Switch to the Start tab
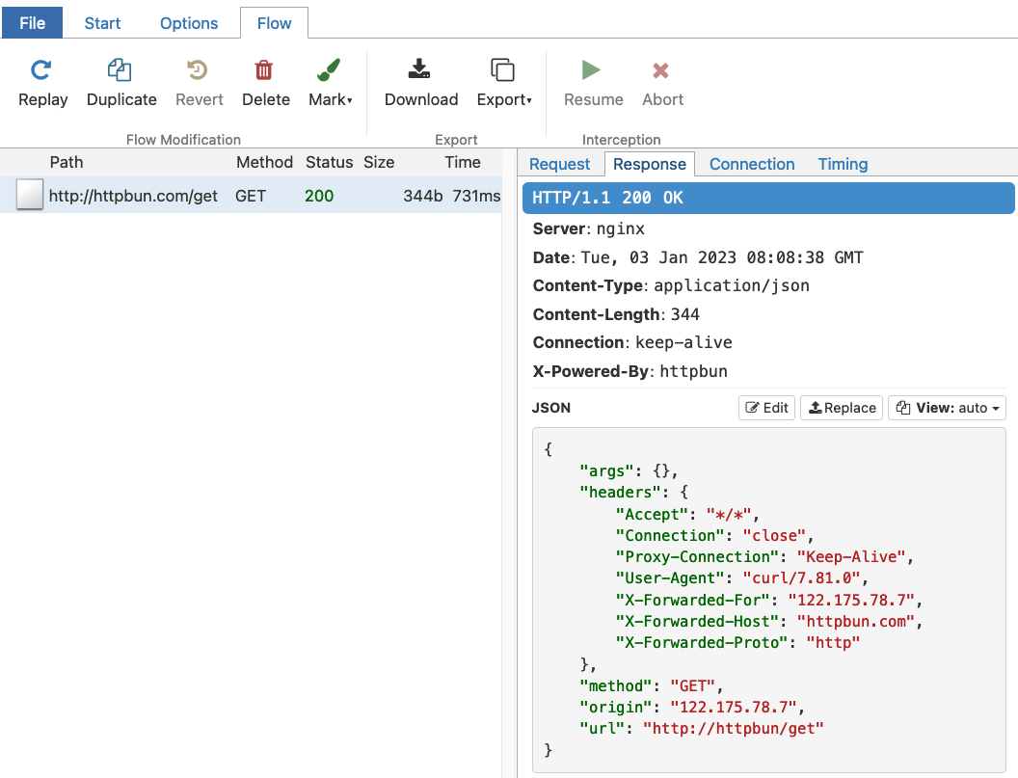 click(102, 23)
